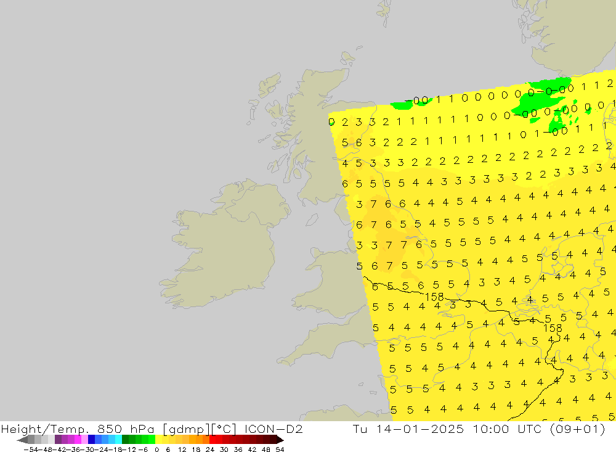Select the cyan -18°C legend swatch
Viewport: 616px width, 452px height.
point(118,440)
